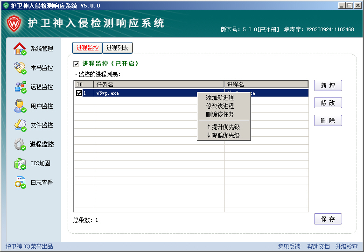Open the 帮助文档 link
Viewport: 364px width, 252px height.
coord(318,246)
